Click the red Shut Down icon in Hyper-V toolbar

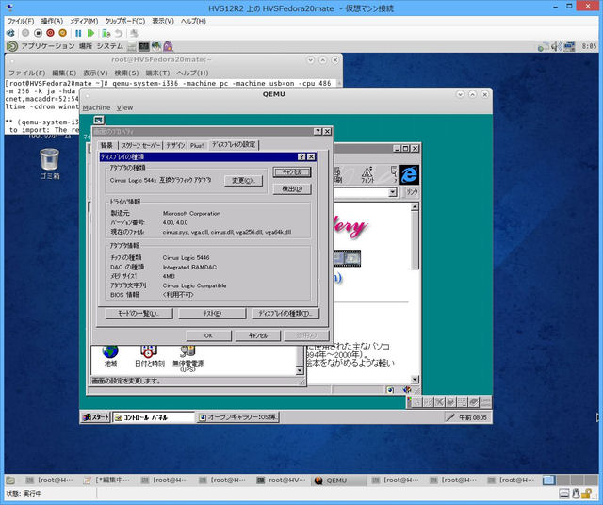coord(50,33)
